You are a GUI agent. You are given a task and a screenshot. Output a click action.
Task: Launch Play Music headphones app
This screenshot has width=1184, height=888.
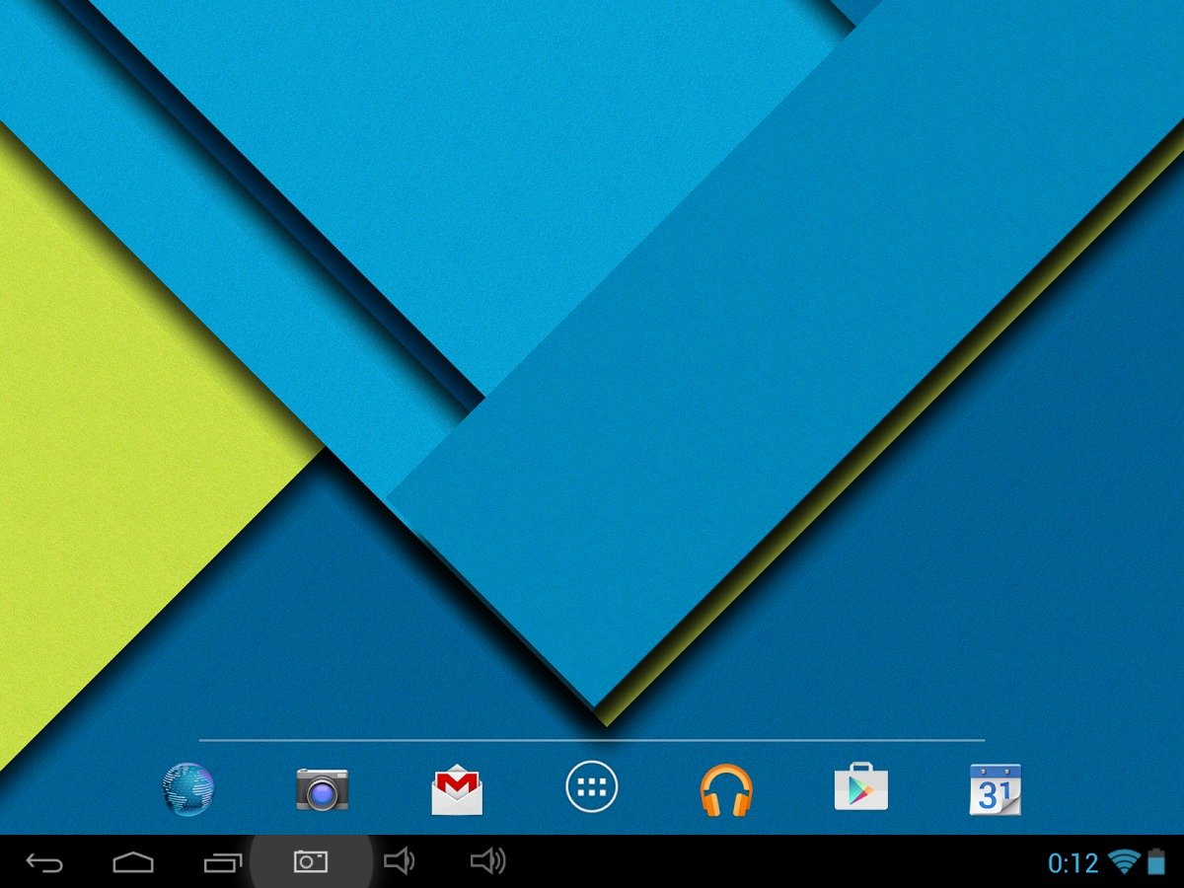(x=726, y=790)
